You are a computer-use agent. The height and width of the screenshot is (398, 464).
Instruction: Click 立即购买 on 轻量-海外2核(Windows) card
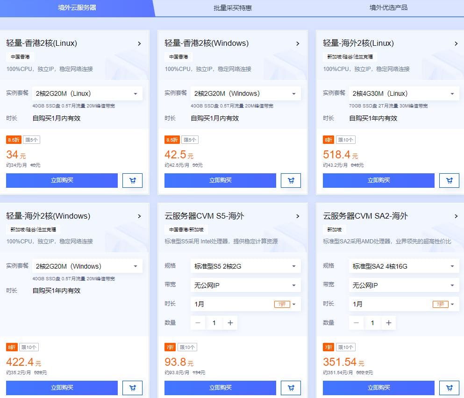click(61, 388)
